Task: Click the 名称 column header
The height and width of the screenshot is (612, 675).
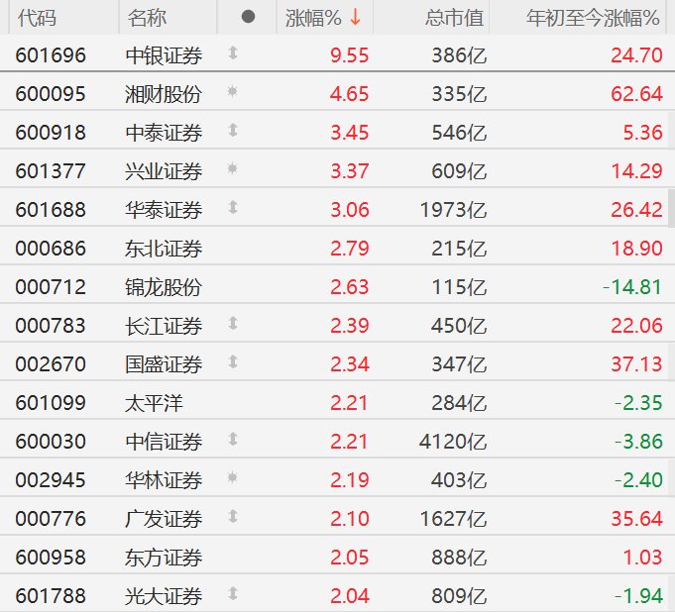Action: (x=148, y=17)
